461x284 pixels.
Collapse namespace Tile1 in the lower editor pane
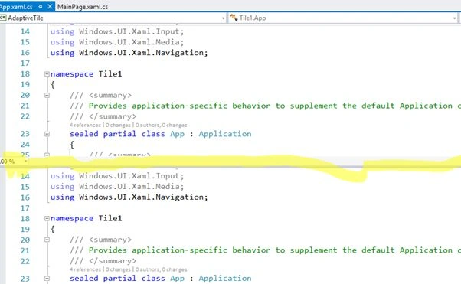(47, 218)
